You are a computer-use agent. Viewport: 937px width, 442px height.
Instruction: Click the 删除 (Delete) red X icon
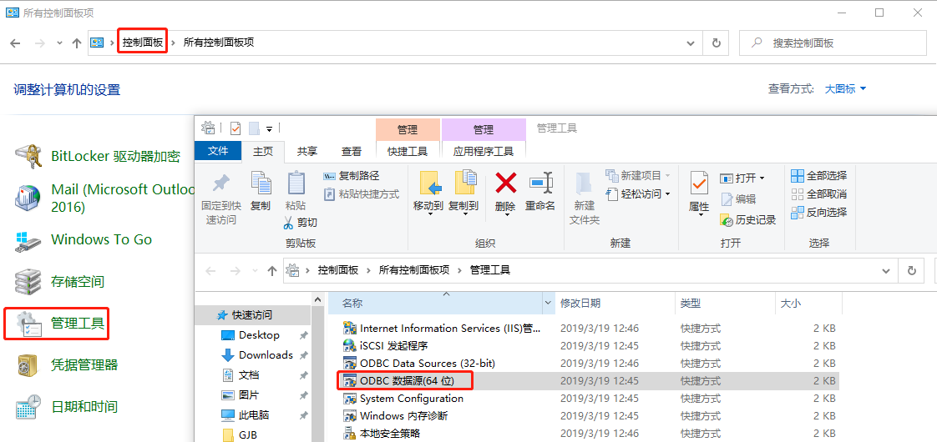(505, 183)
